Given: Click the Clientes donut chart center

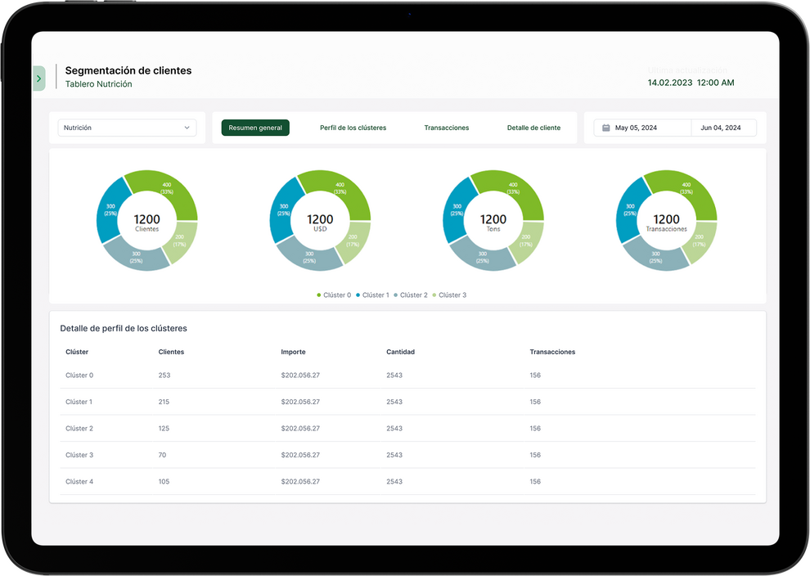Looking at the screenshot, I should click(x=147, y=221).
